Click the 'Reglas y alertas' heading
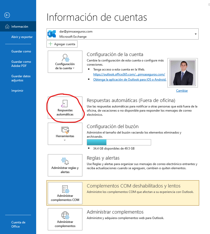 [x=103, y=158]
